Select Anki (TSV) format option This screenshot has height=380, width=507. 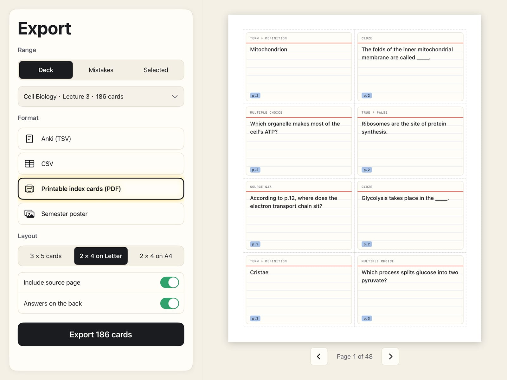(101, 139)
